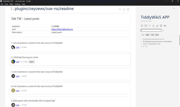This screenshot has height=107, width=180.
Task: Open vue-rss/readme from open list
Action: click(157, 41)
